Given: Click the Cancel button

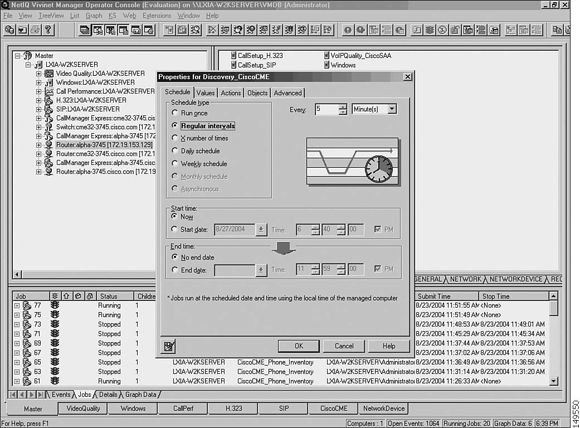Looking at the screenshot, I should [344, 346].
